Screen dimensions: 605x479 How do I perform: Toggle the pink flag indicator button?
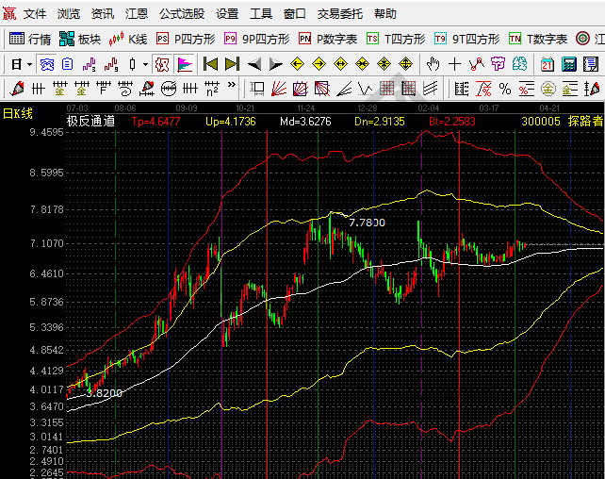pyautogui.click(x=185, y=64)
